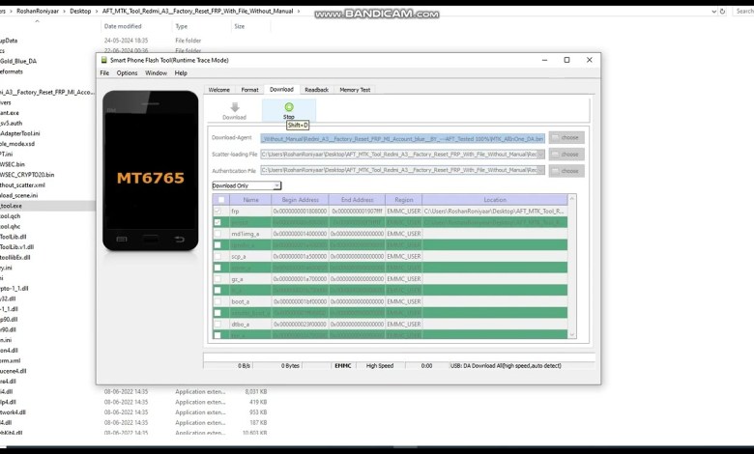This screenshot has height=454, width=754.
Task: Sort Explorer by Type column
Action: click(182, 26)
